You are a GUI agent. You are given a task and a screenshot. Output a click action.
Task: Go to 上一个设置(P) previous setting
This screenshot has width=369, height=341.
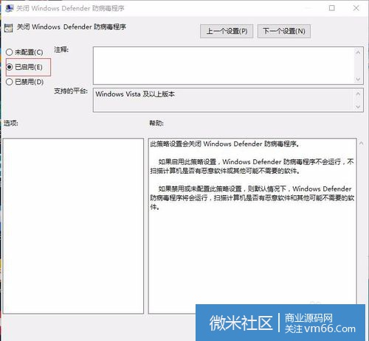[x=227, y=31]
